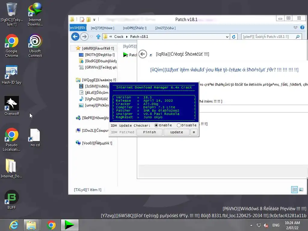
Task: Click the Crack breadcrumb in address bar
Action: pos(119,37)
